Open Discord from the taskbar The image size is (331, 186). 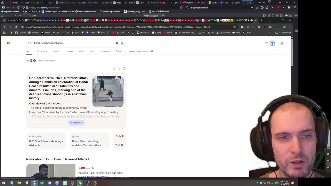(x=50, y=183)
